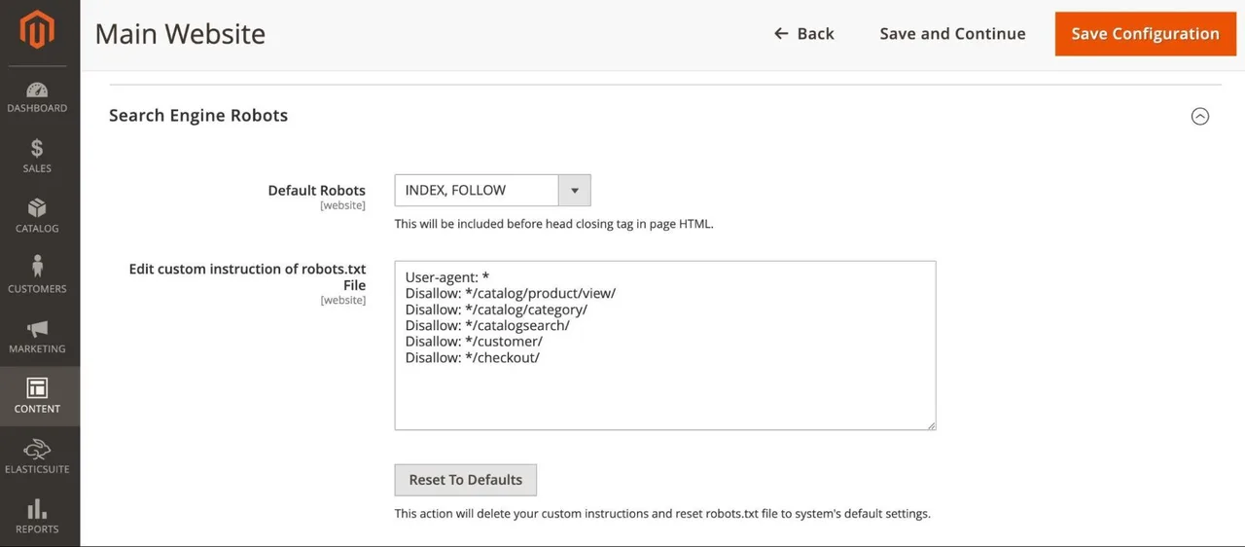
Task: Click the Back arrow icon
Action: click(781, 34)
